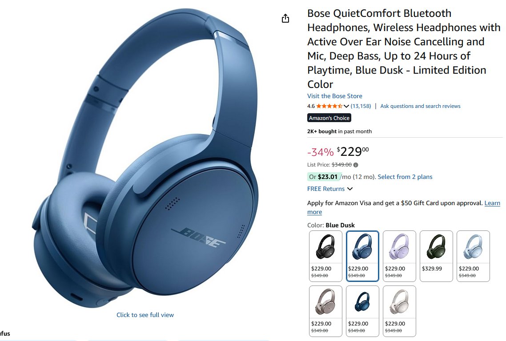The height and width of the screenshot is (341, 506).
Task: Select the white smoke headphones swatch
Action: [399, 311]
